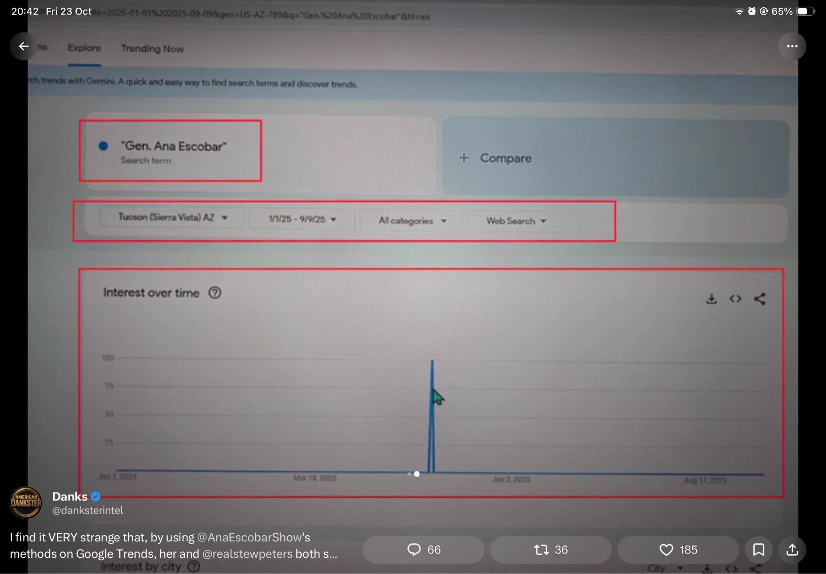The image size is (826, 574).
Task: Like the post with 185 likes
Action: point(678,549)
